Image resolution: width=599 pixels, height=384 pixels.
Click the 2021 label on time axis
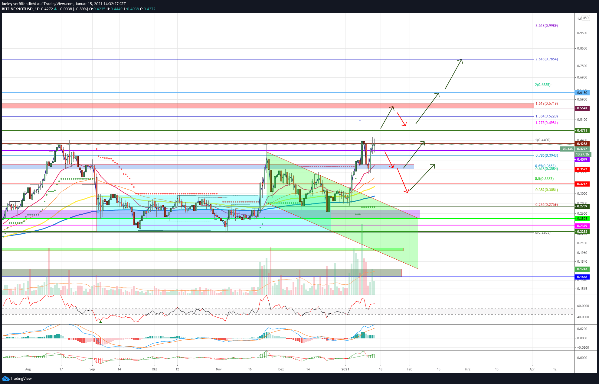(x=345, y=369)
